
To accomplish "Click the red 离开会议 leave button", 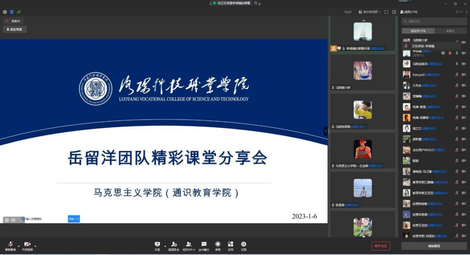I will (380, 246).
